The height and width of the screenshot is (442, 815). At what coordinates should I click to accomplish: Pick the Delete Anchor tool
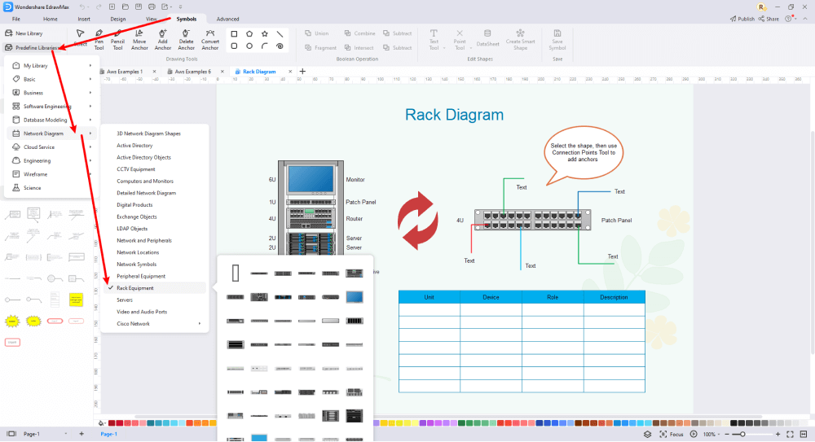pos(186,39)
